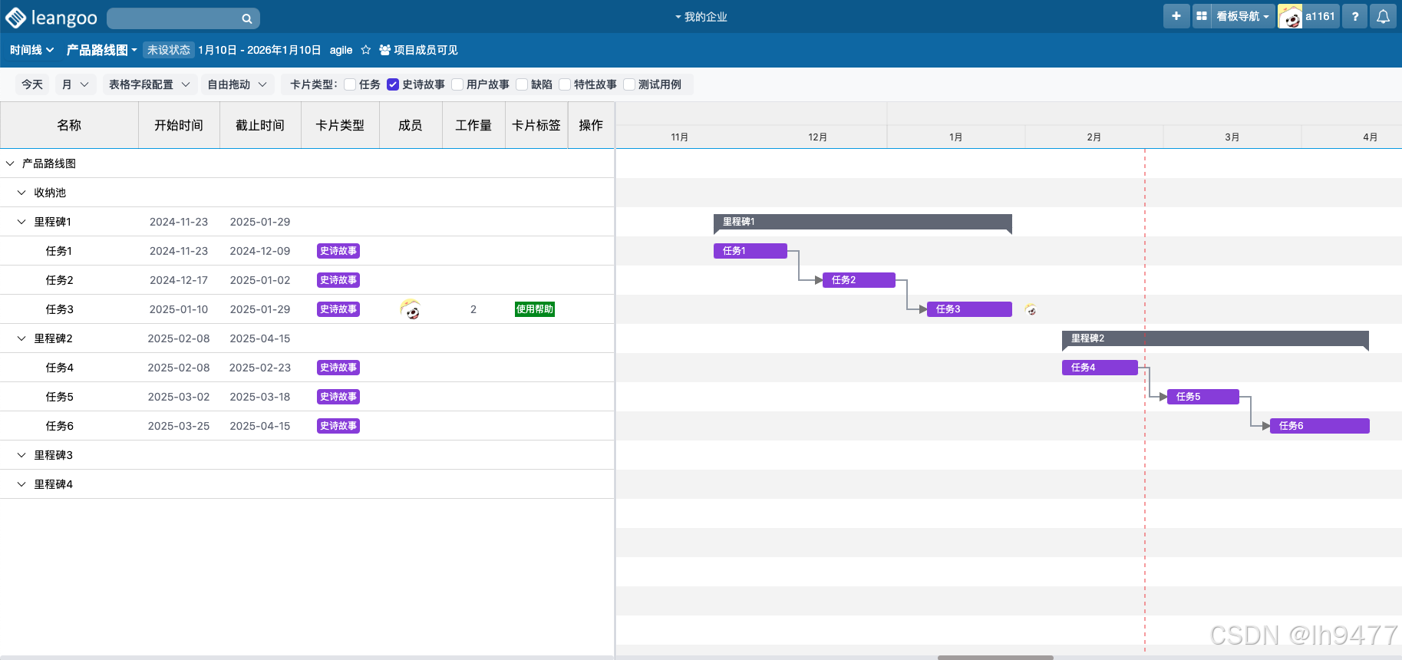Click the 任务5 bar in the Gantt chart

tap(1202, 397)
